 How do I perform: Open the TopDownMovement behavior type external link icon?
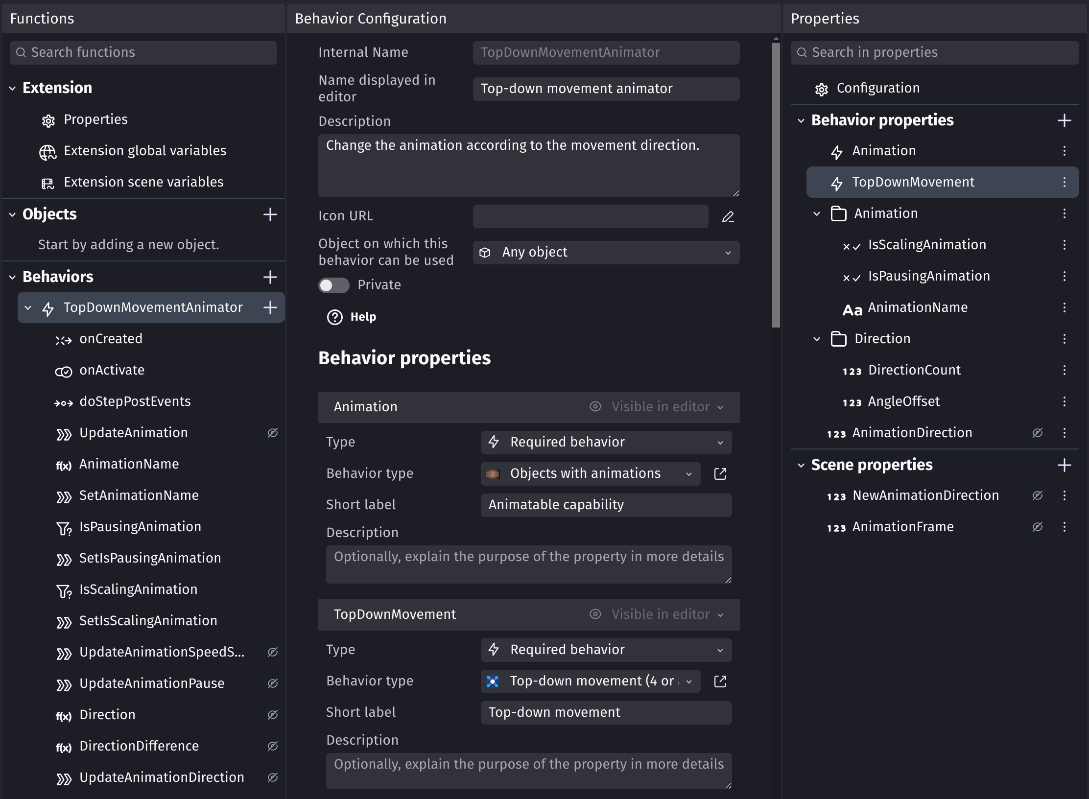coord(720,681)
